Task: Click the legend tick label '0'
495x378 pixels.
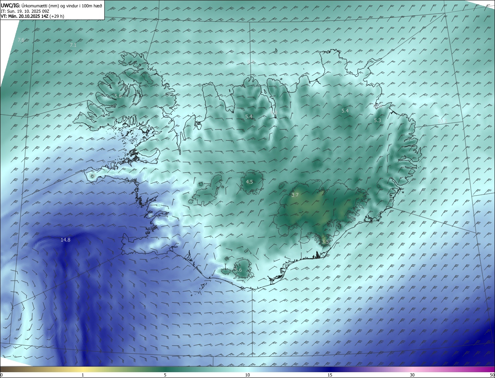Action: tap(2, 375)
